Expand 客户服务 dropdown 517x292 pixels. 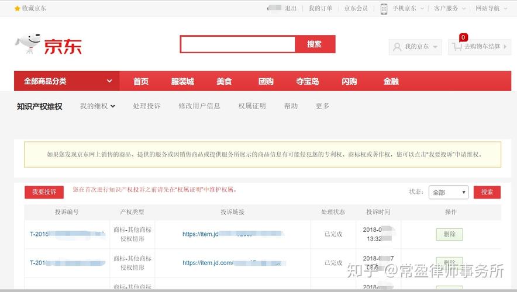pyautogui.click(x=450, y=9)
